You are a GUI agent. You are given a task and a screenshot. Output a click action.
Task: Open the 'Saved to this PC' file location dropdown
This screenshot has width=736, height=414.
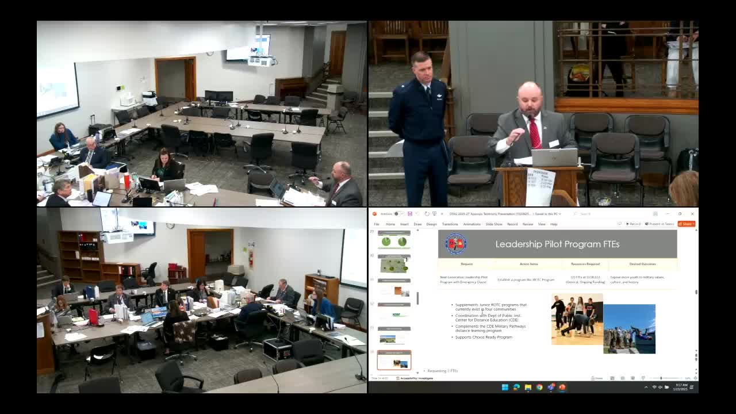click(x=547, y=214)
